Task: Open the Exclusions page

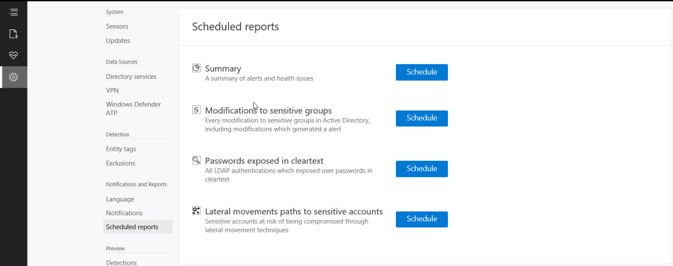Action: [120, 163]
